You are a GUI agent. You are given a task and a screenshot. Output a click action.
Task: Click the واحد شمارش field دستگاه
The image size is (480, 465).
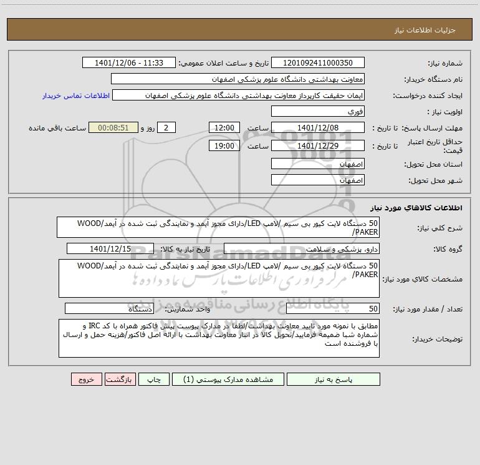click(x=109, y=308)
